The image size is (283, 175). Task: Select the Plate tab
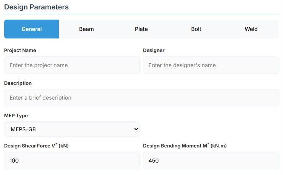pyautogui.click(x=141, y=29)
